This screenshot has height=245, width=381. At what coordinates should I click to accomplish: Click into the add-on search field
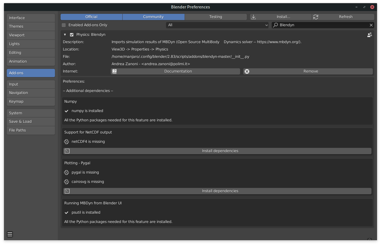coord(323,25)
